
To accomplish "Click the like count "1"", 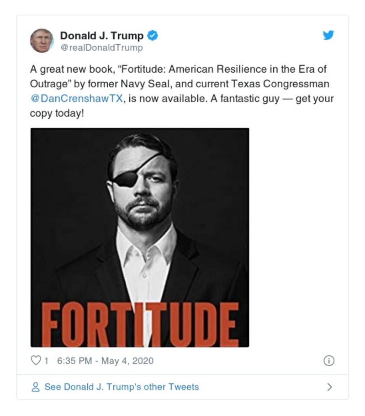I will [x=44, y=361].
